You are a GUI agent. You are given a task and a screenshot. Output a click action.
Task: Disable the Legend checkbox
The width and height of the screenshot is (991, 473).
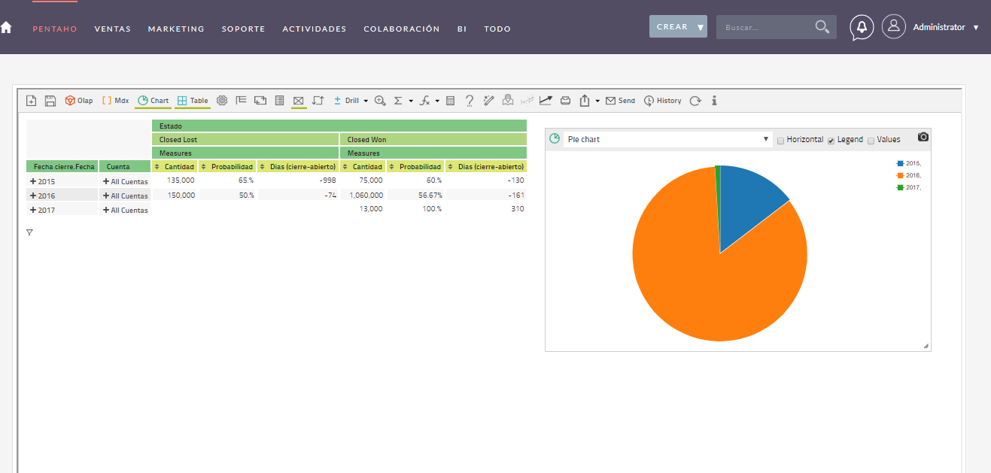pyautogui.click(x=831, y=139)
